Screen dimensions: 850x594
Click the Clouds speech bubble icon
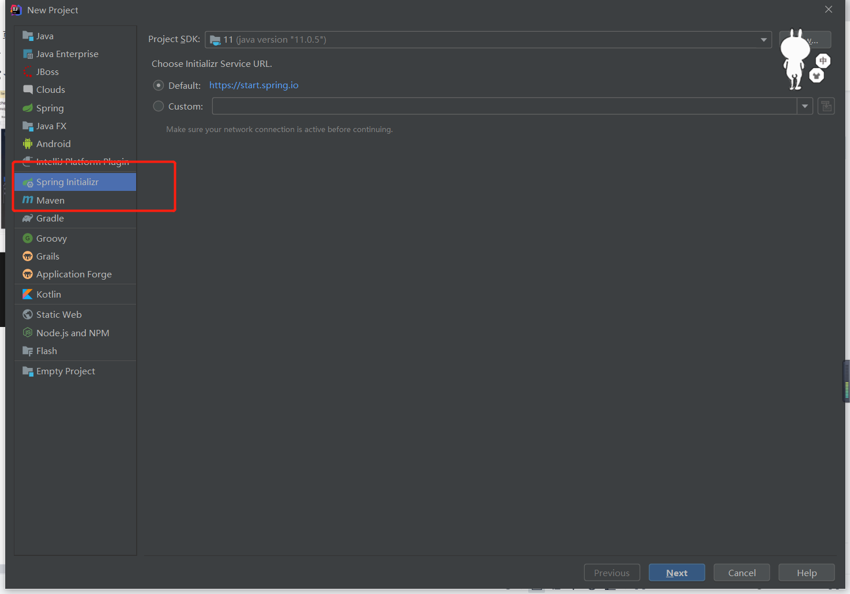(x=28, y=89)
